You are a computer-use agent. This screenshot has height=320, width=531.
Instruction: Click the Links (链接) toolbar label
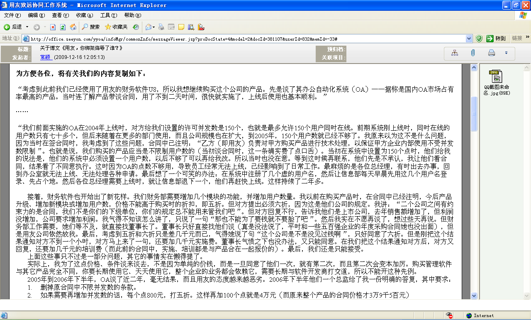coord(517,38)
